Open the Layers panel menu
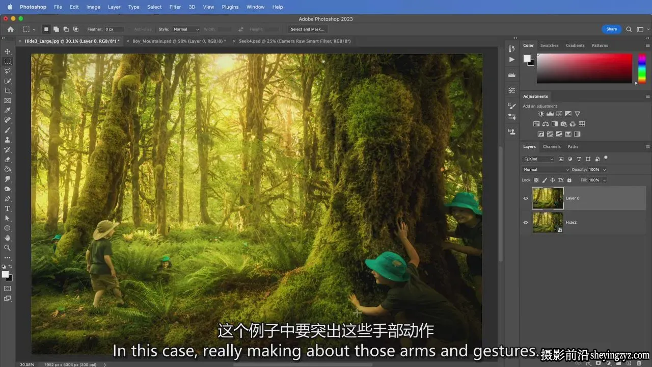The width and height of the screenshot is (652, 367). coord(647,147)
